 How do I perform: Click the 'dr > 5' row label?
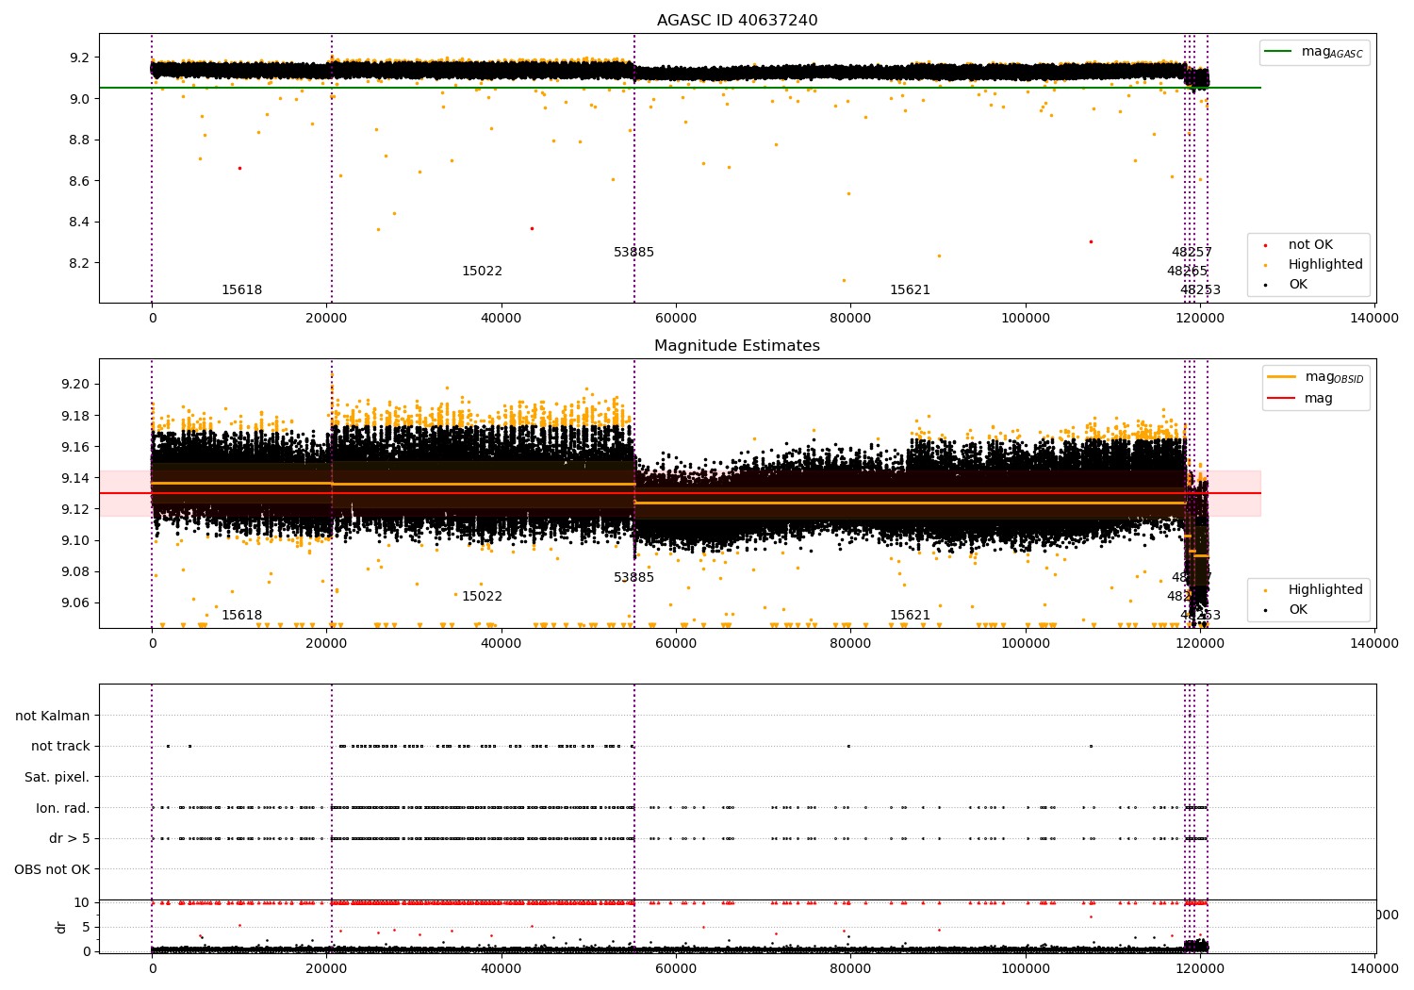pyautogui.click(x=70, y=839)
